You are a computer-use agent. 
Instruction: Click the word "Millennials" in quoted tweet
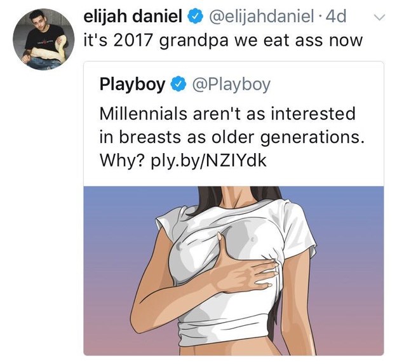(x=143, y=114)
